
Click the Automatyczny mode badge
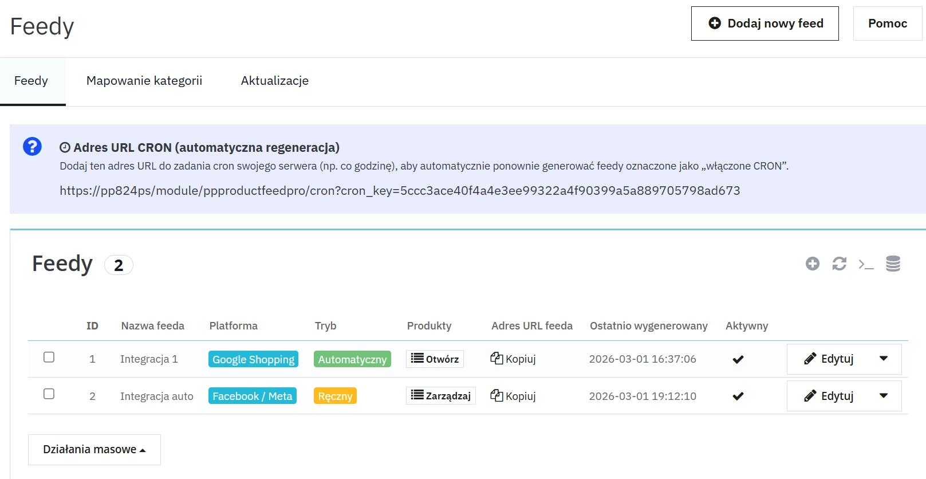click(352, 359)
